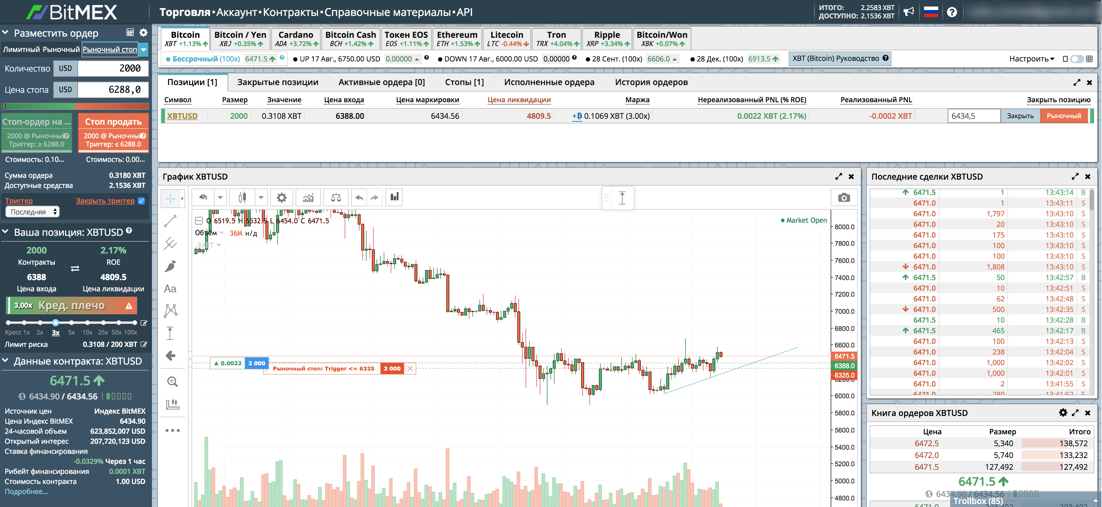Open the order calculator icon
Viewport: 1102px width, 507px height.
[130, 32]
